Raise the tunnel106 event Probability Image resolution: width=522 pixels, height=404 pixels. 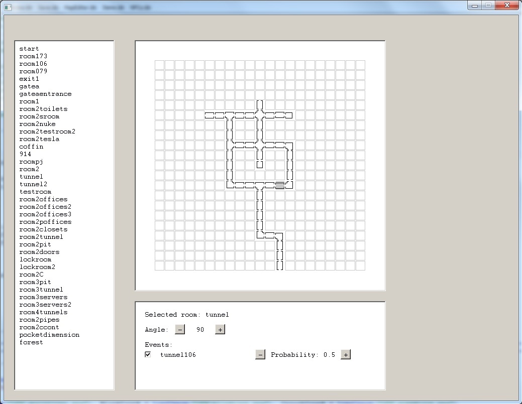(x=346, y=354)
